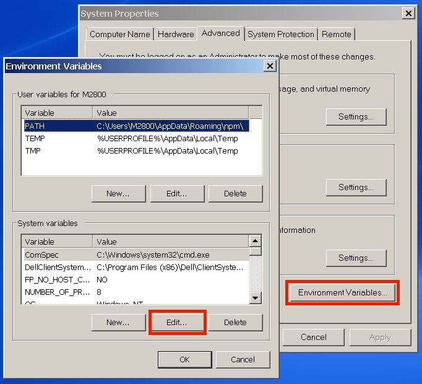Select the Remote tab
This screenshot has height=384, width=422.
(x=337, y=34)
